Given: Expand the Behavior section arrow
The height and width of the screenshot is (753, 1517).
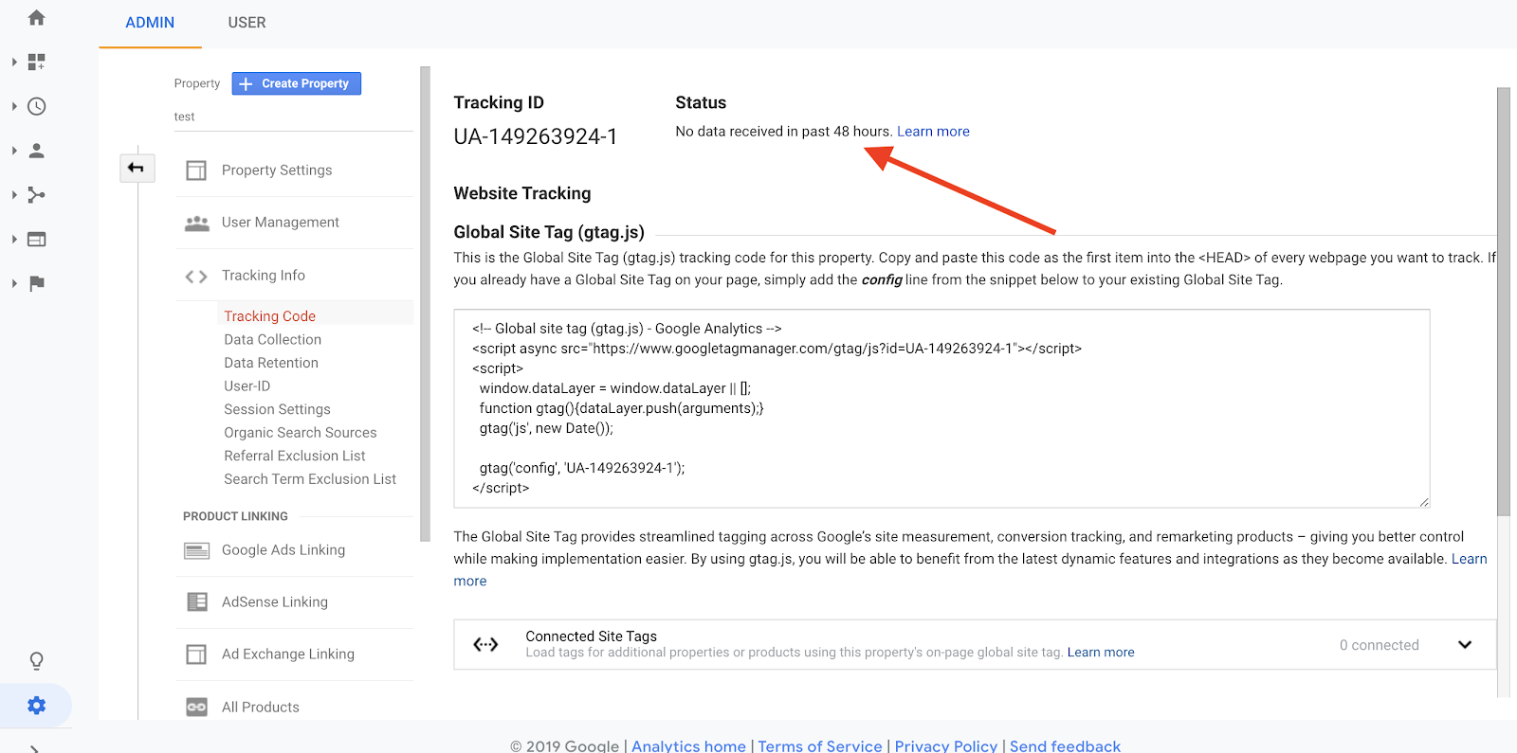Looking at the screenshot, I should [14, 239].
